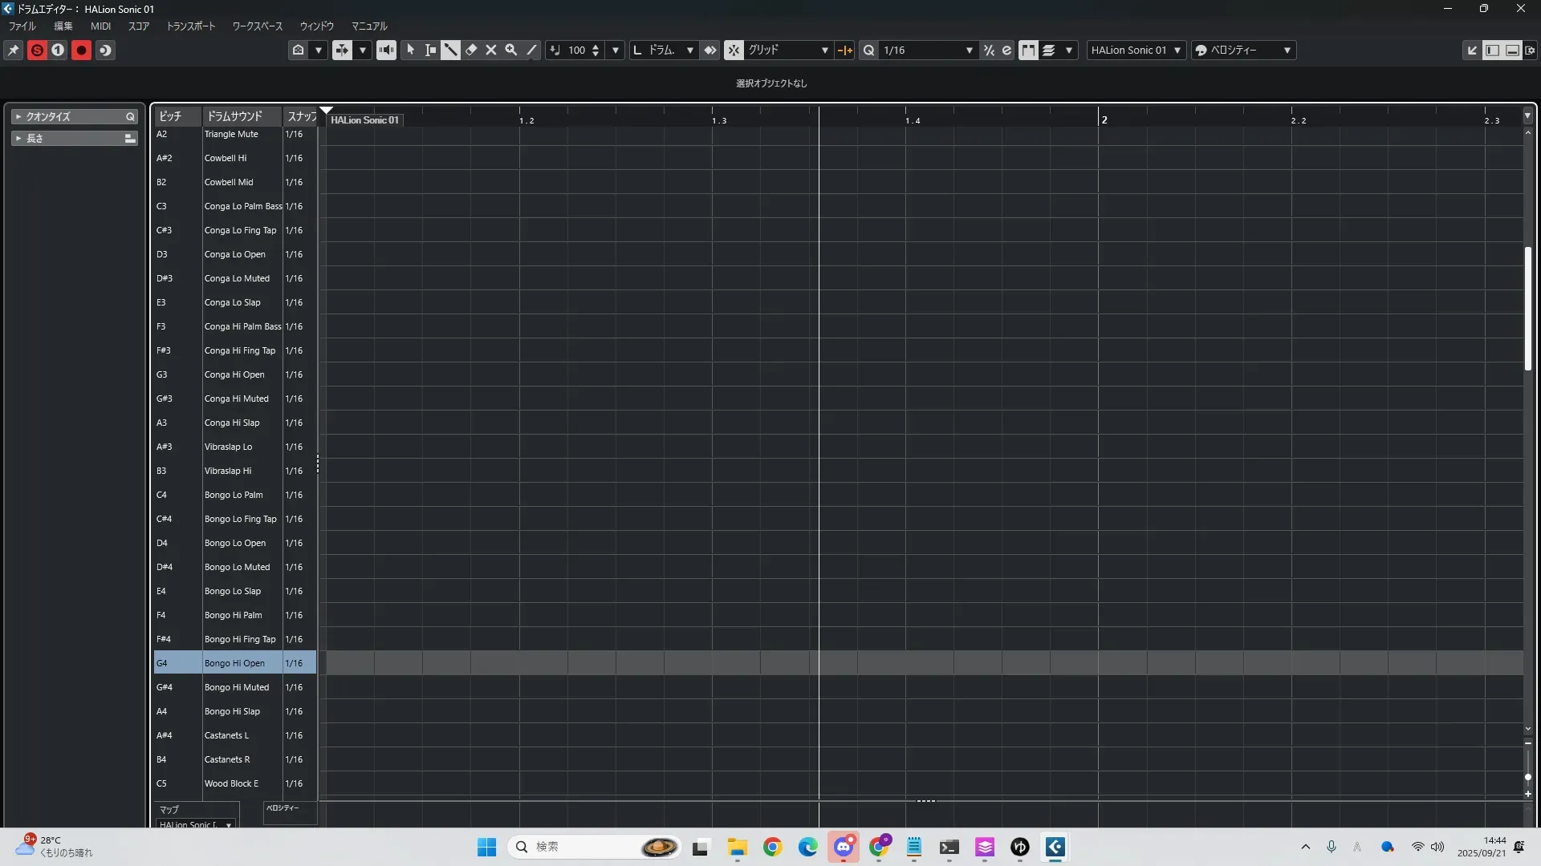Screen dimensions: 1541x866
Task: Toggle Solo Editor button
Action: (x=37, y=50)
